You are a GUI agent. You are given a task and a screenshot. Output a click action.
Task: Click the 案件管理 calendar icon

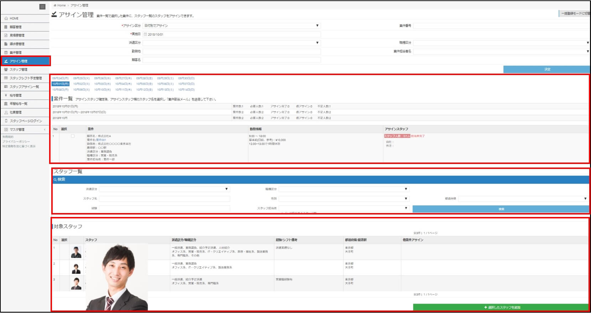pyautogui.click(x=6, y=53)
